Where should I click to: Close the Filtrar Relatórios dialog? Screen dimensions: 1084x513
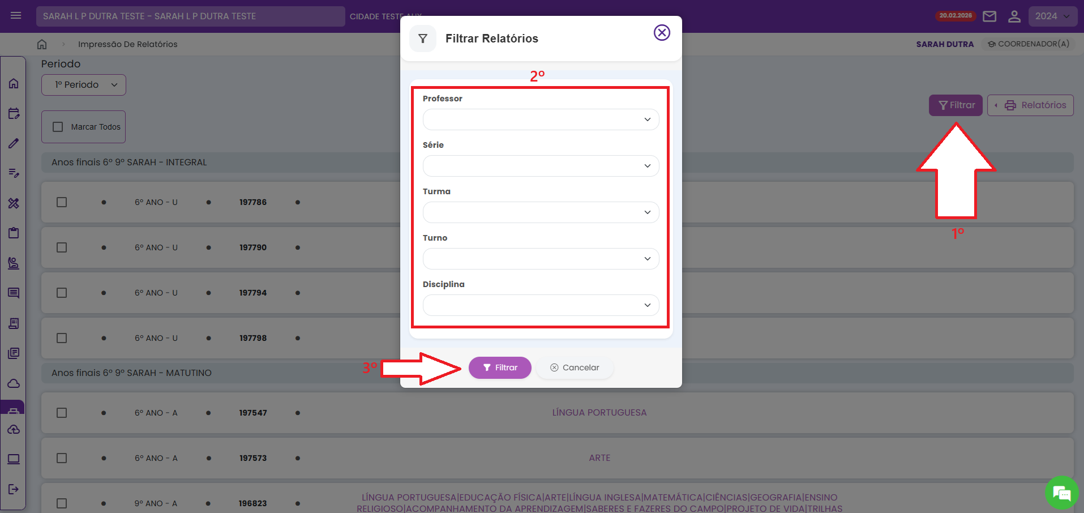(662, 33)
